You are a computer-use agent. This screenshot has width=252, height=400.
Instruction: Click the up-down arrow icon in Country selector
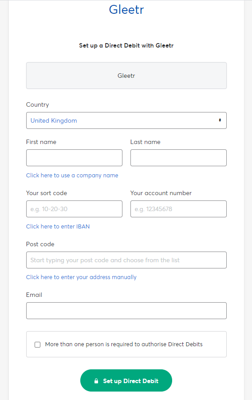tap(220, 120)
